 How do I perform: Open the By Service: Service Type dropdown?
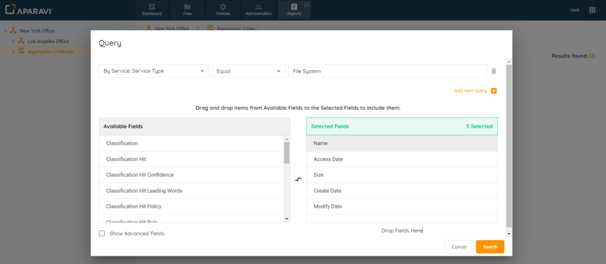point(153,71)
